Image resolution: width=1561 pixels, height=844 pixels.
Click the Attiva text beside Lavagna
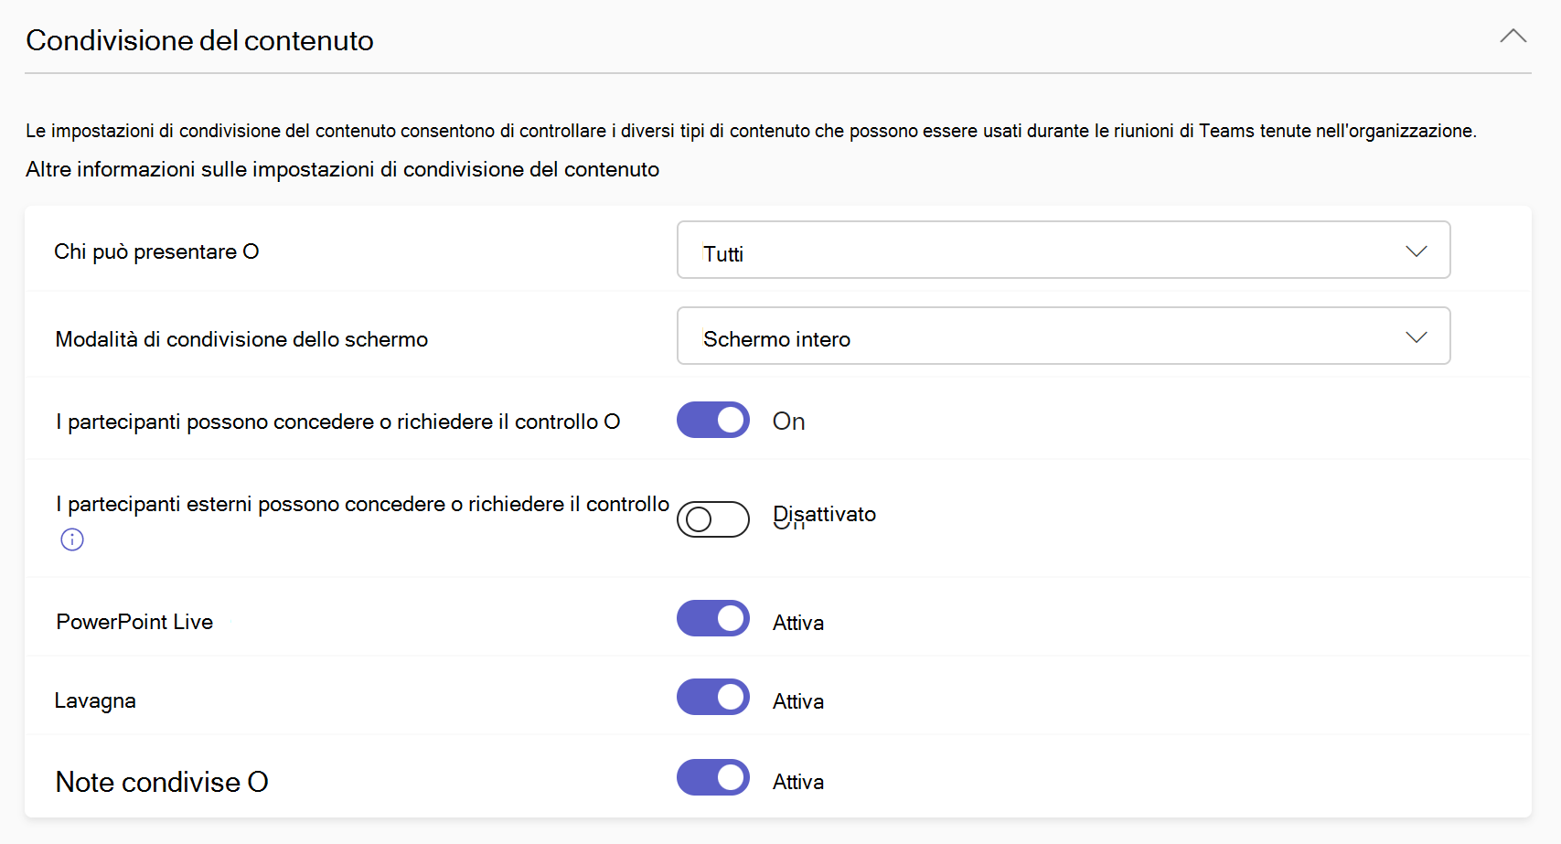798,701
